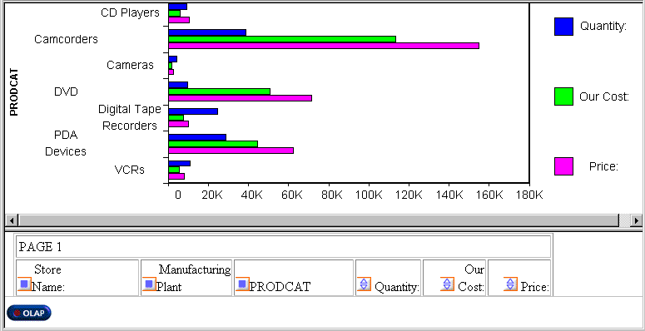Click the blue square icon beside PRODCAT

tap(242, 284)
